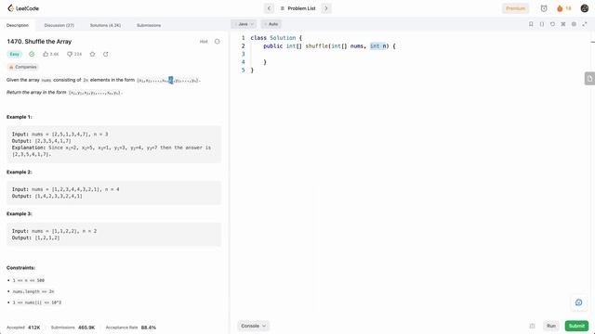Open editor settings gear icon
This screenshot has width=595, height=334.
click(x=574, y=24)
